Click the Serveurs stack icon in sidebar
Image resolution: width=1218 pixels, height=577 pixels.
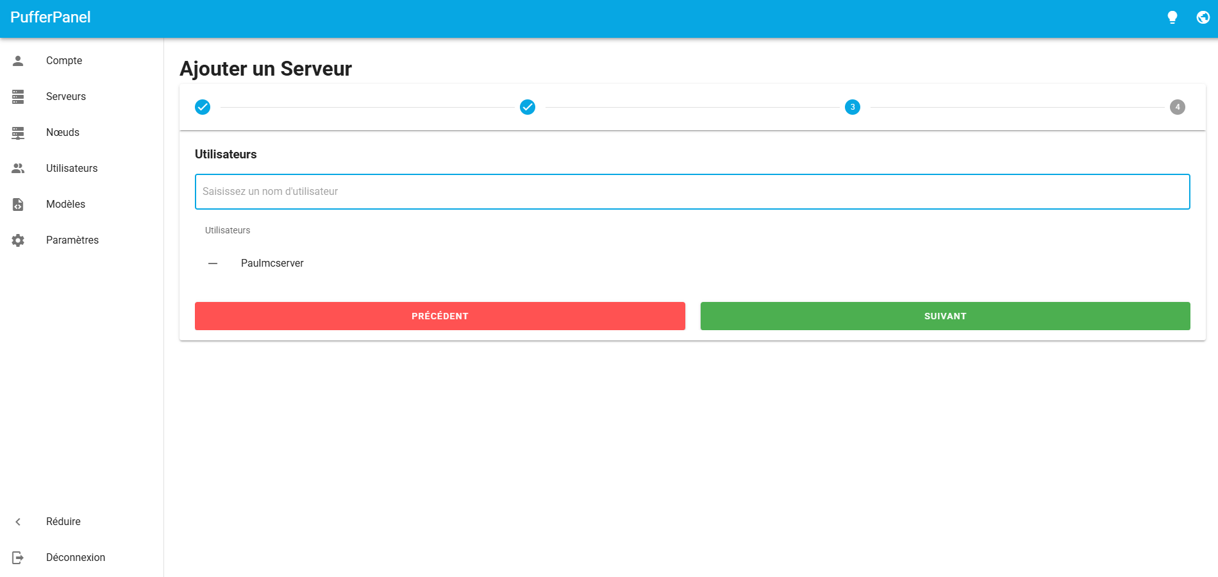point(18,97)
